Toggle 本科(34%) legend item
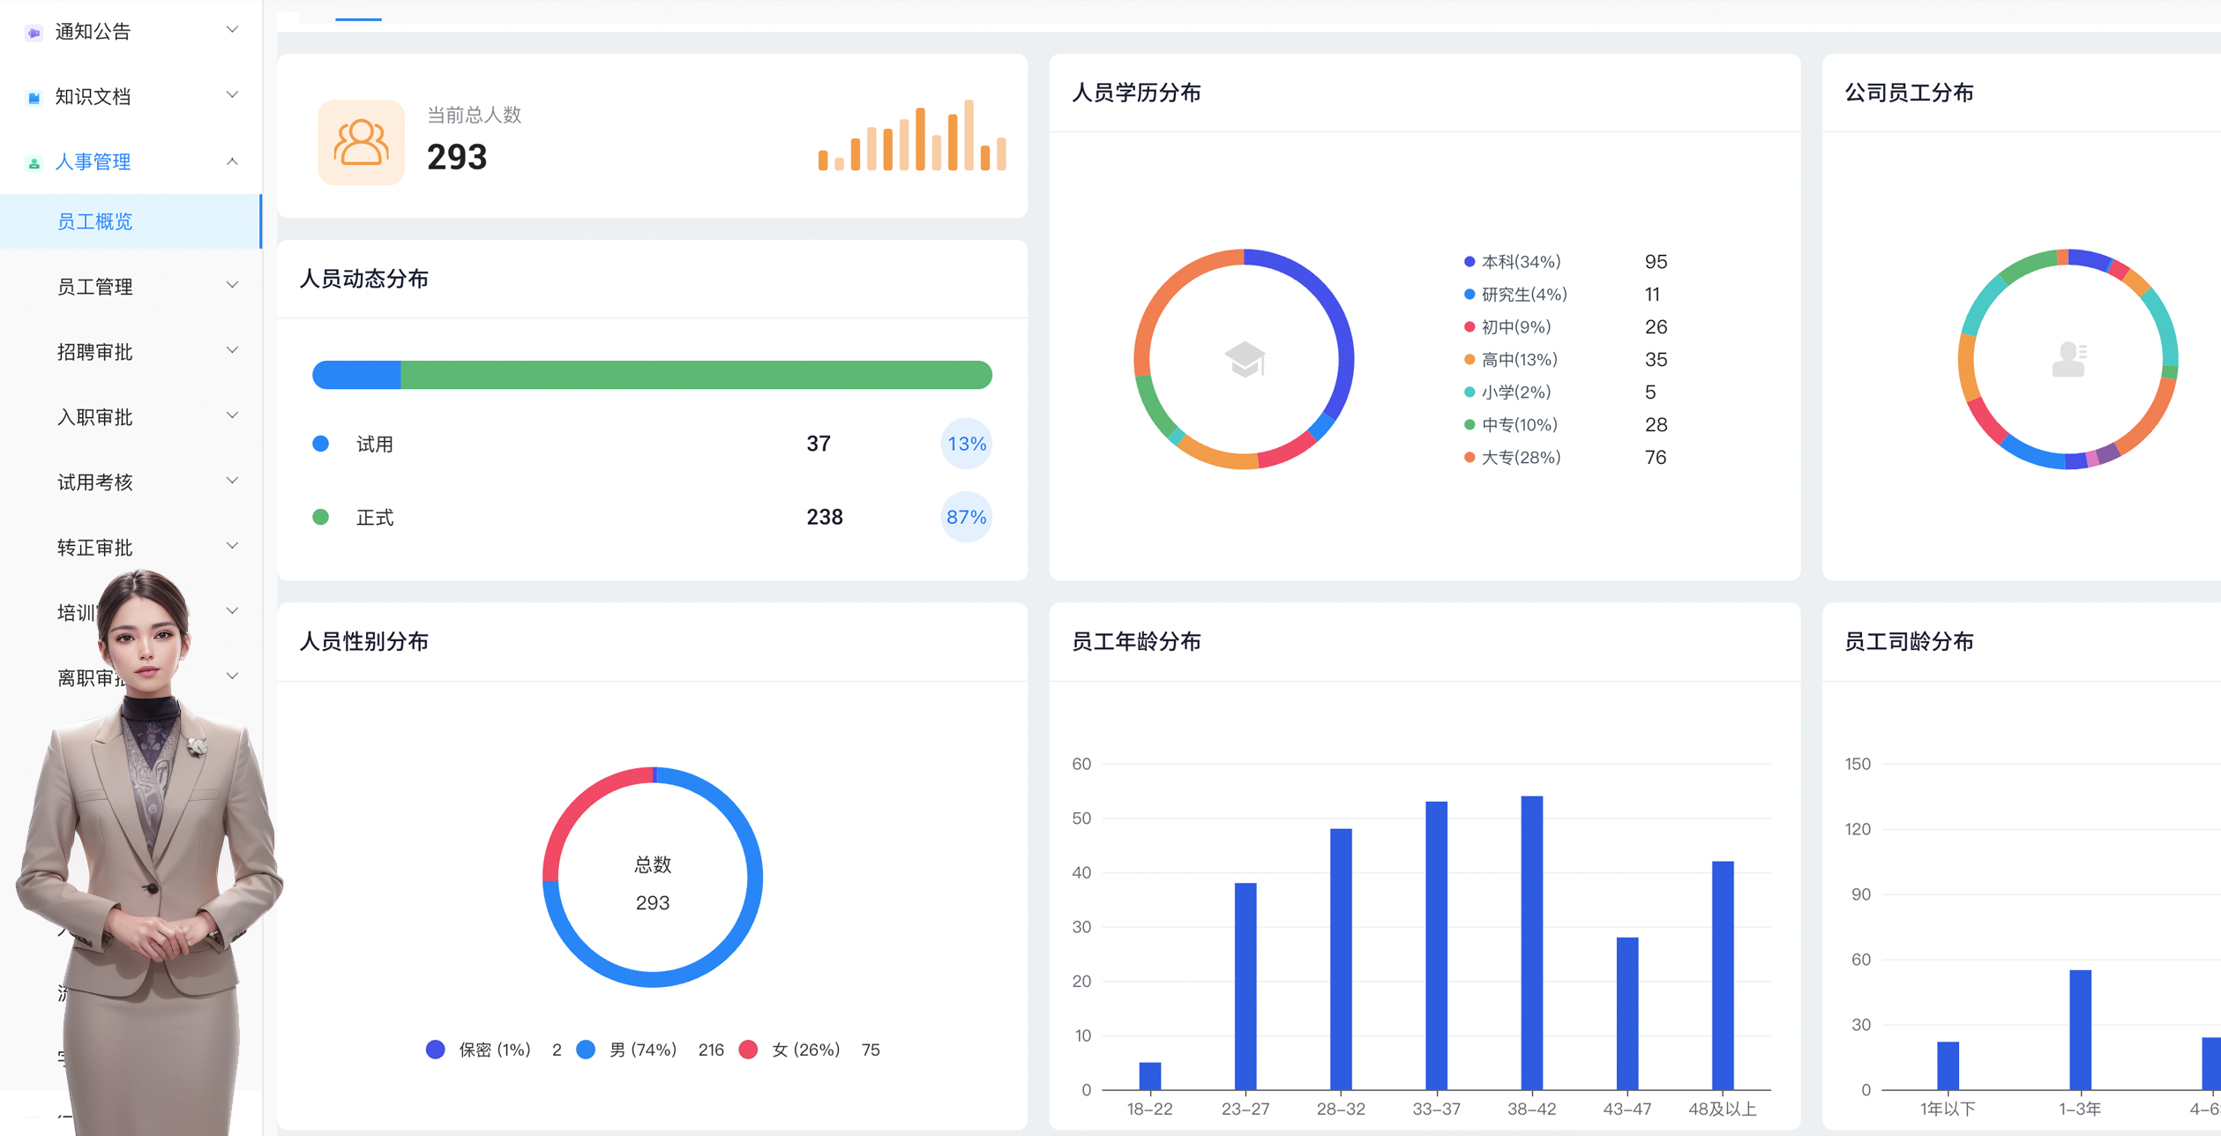Screen dimensions: 2221x1136 click(1513, 262)
